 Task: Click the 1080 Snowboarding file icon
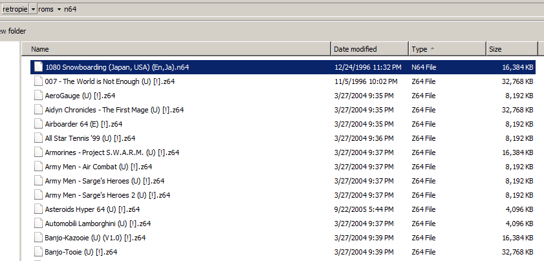[38, 67]
